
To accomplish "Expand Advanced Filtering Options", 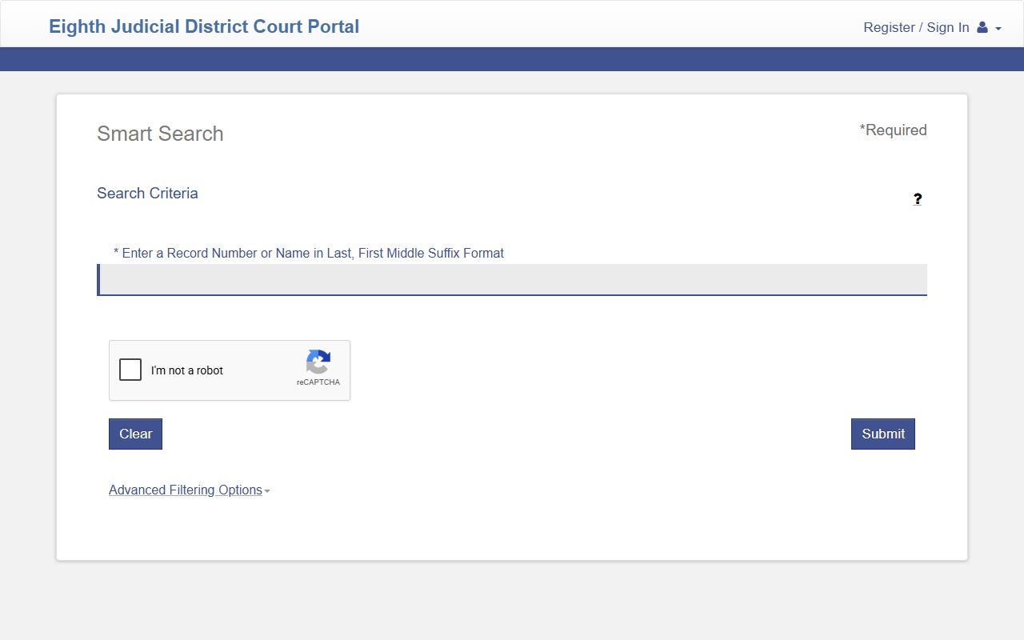I will [x=189, y=490].
